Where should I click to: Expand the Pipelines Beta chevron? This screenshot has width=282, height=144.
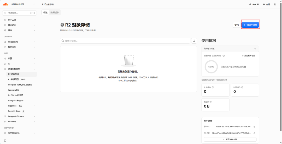coord(34,106)
